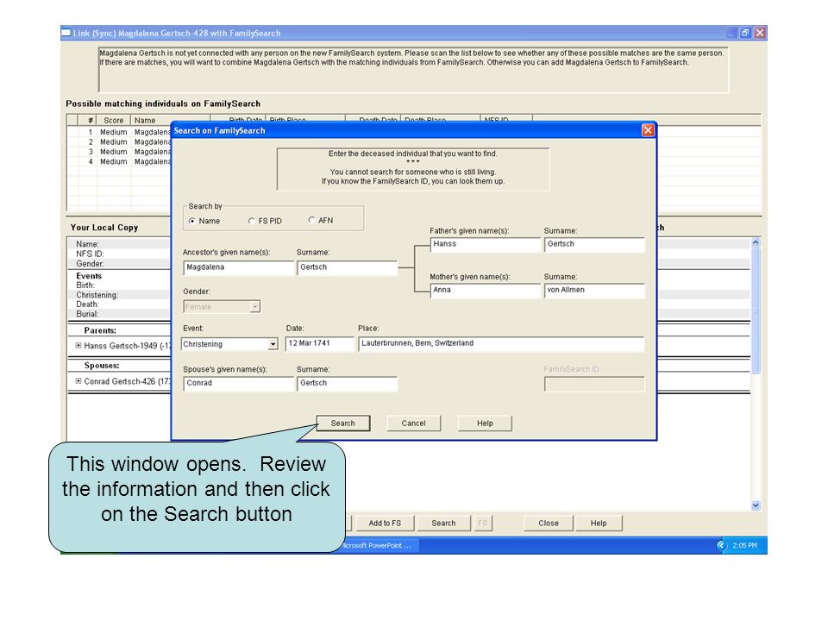Viewport: 828px width, 621px height.
Task: Close the Search on FamilySearch dialog
Action: coord(648,130)
